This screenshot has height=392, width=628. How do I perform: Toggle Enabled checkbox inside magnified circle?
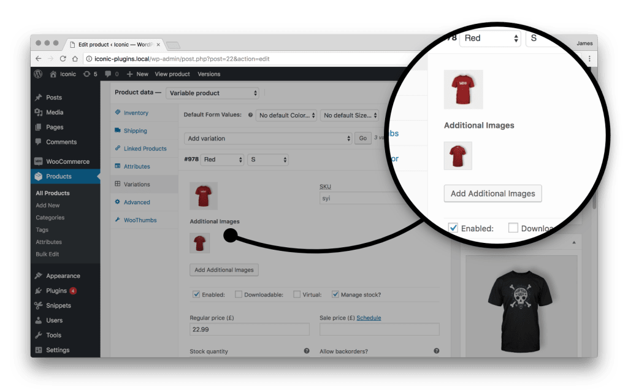[453, 228]
